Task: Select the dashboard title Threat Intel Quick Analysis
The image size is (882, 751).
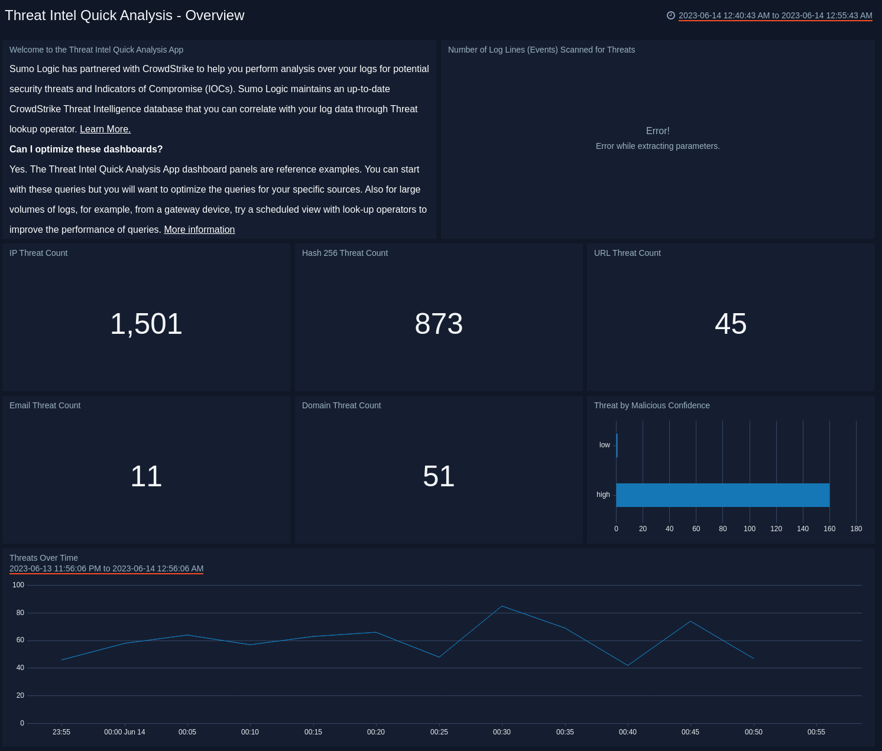Action: tap(124, 15)
